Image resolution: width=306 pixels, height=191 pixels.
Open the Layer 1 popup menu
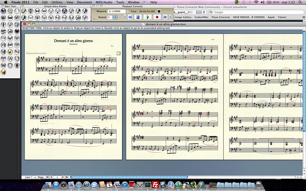tap(31, 177)
